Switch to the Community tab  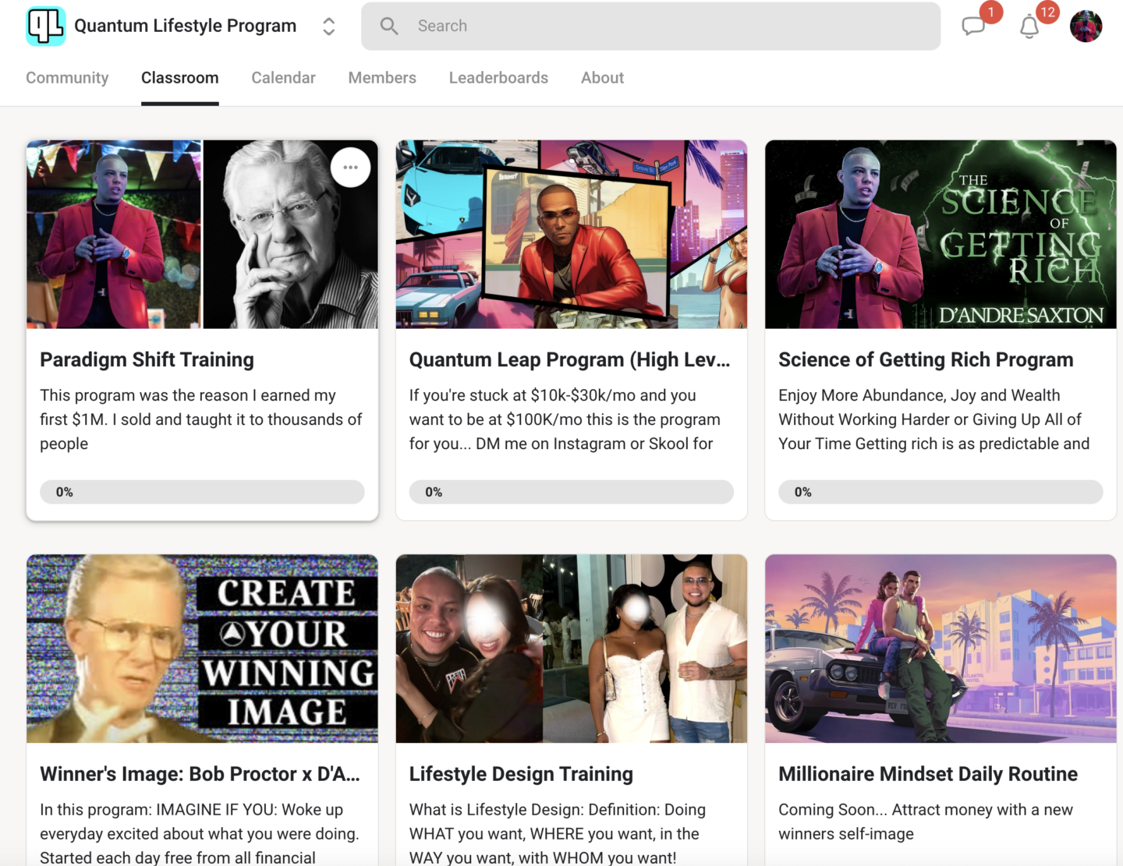click(67, 77)
